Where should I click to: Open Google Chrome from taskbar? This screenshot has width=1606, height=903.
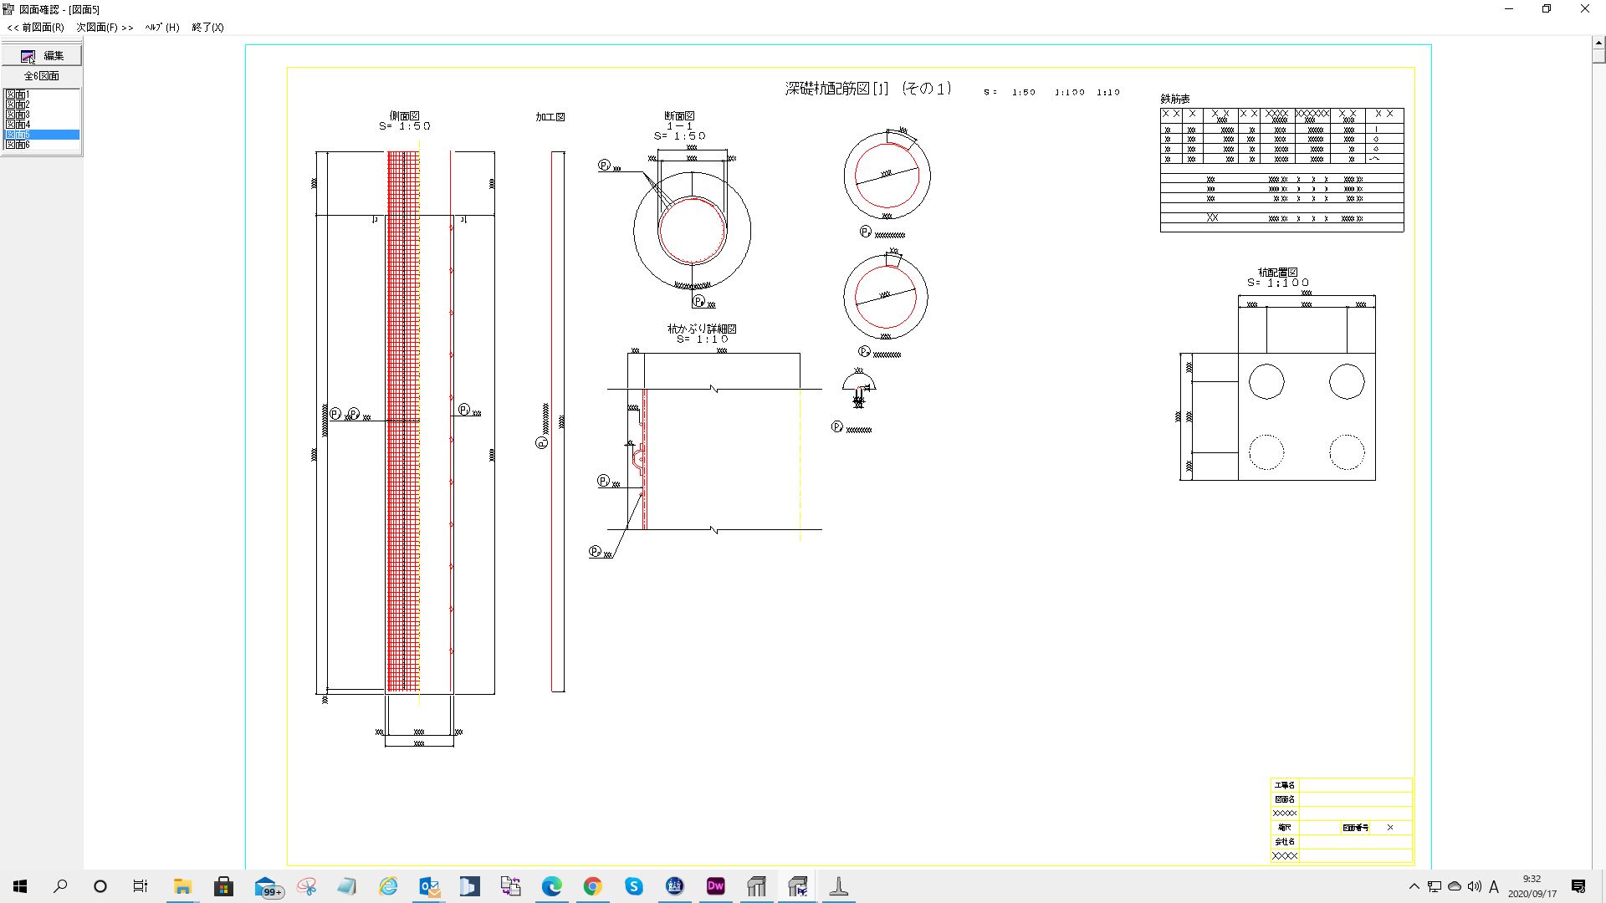(x=592, y=886)
